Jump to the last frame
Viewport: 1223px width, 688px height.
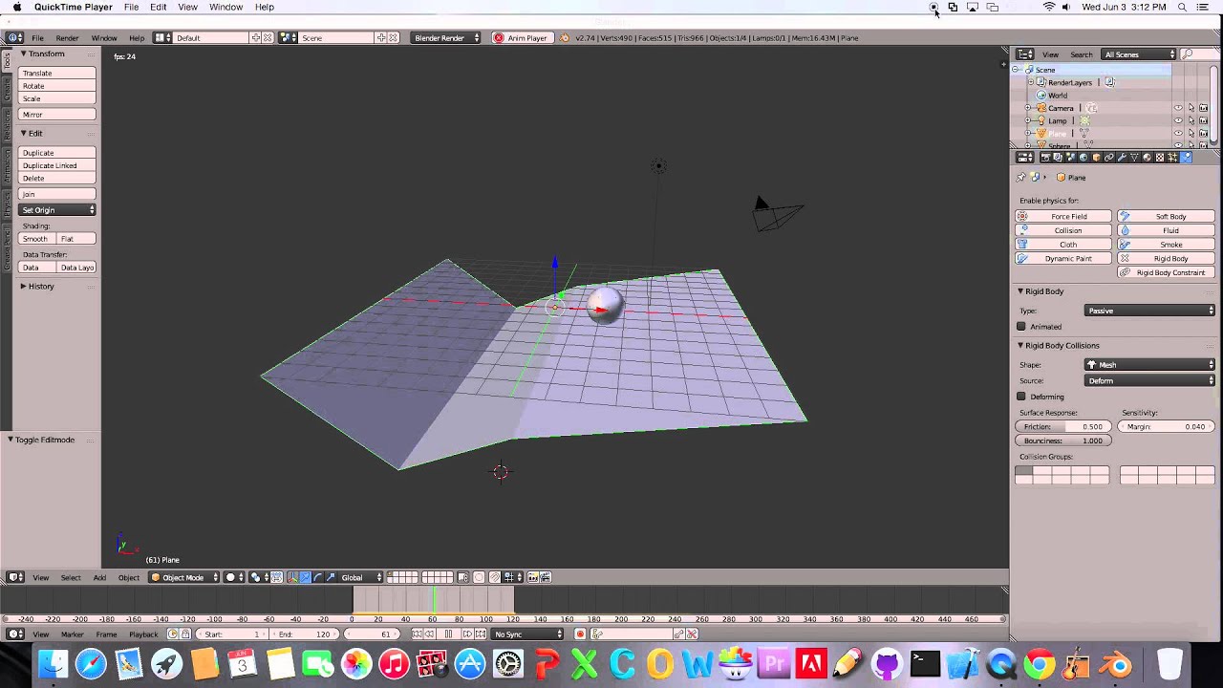coord(481,634)
